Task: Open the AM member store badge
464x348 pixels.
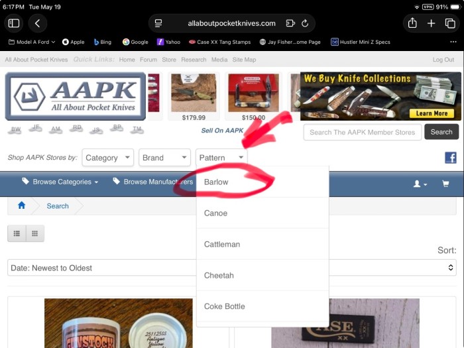Action: point(56,129)
